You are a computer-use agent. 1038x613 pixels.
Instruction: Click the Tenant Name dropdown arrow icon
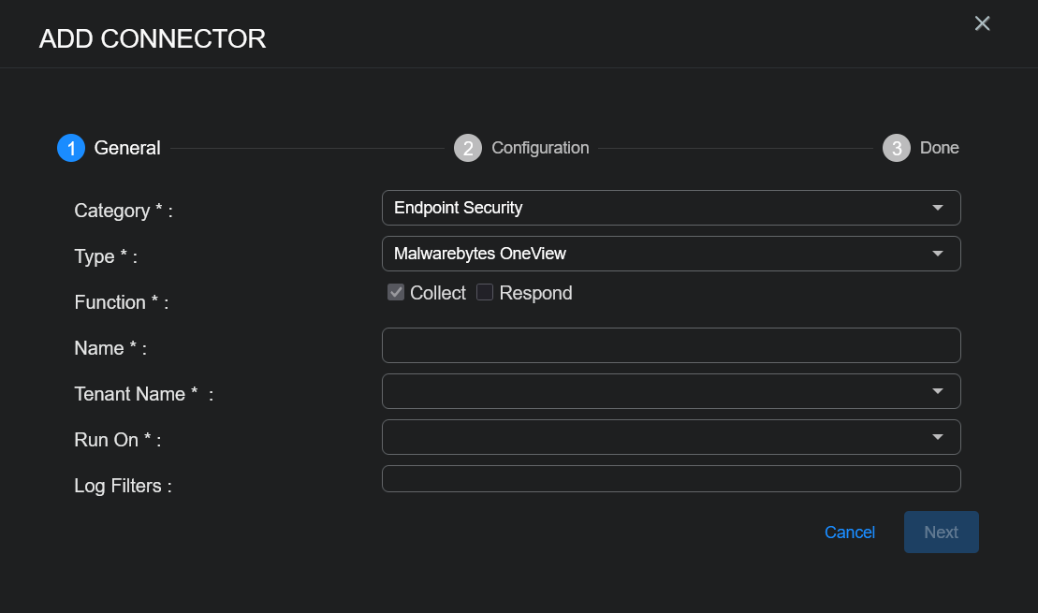tap(937, 391)
